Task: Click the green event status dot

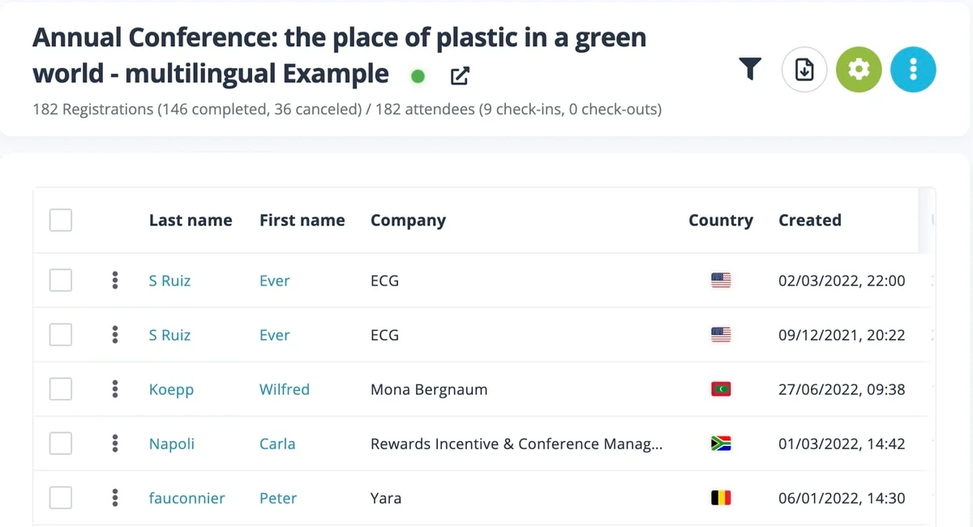Action: (x=418, y=76)
